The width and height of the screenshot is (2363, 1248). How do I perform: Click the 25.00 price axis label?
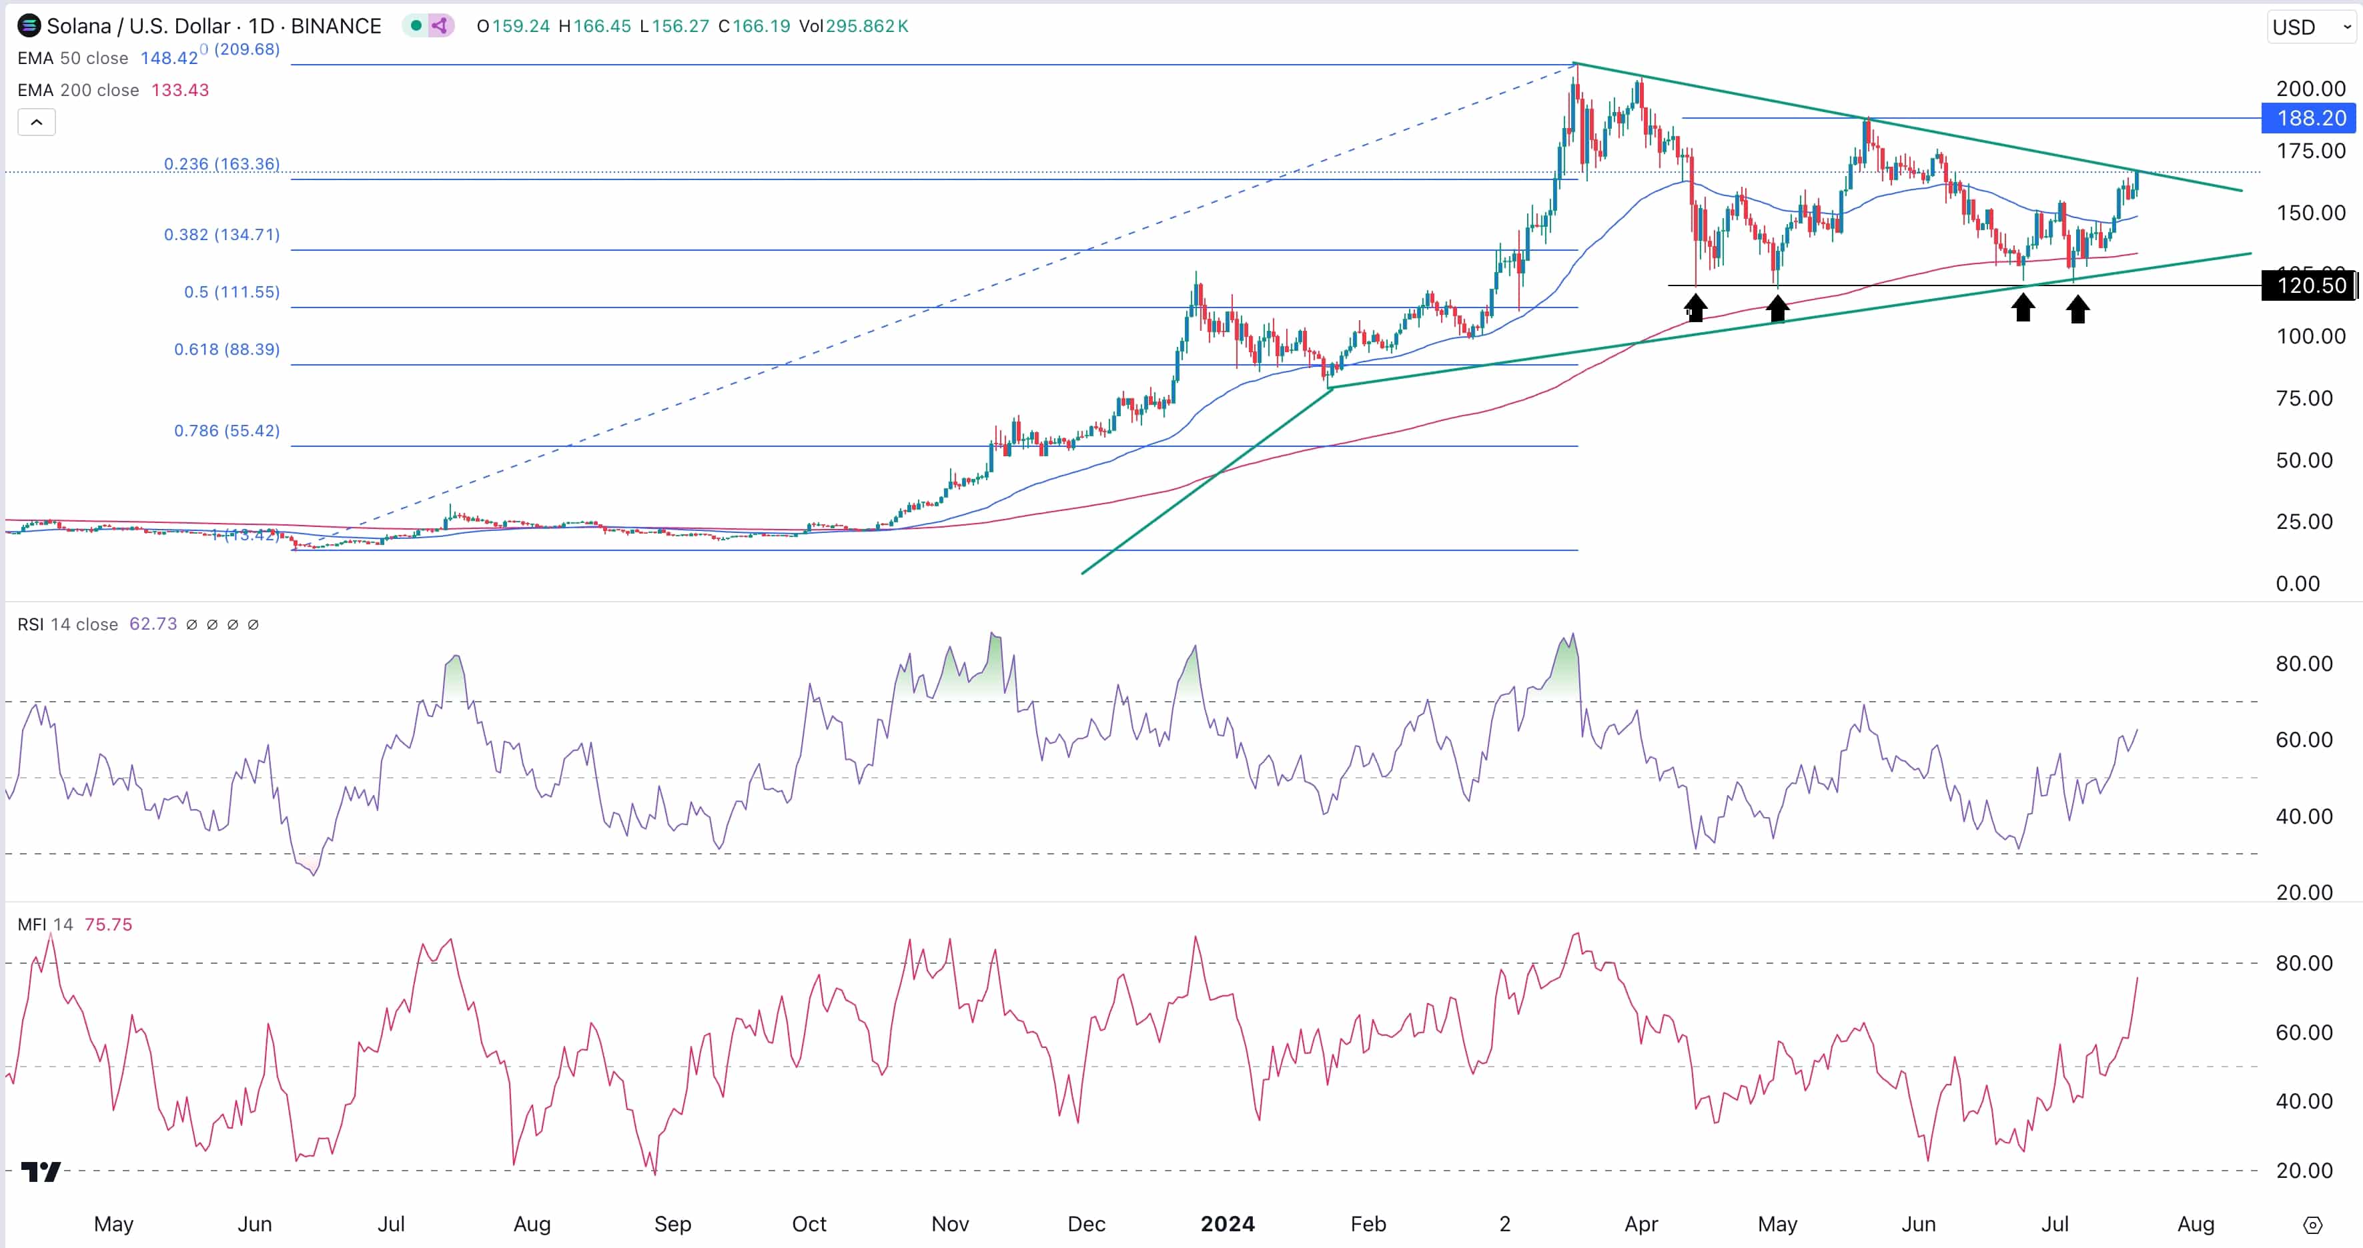(x=2304, y=522)
